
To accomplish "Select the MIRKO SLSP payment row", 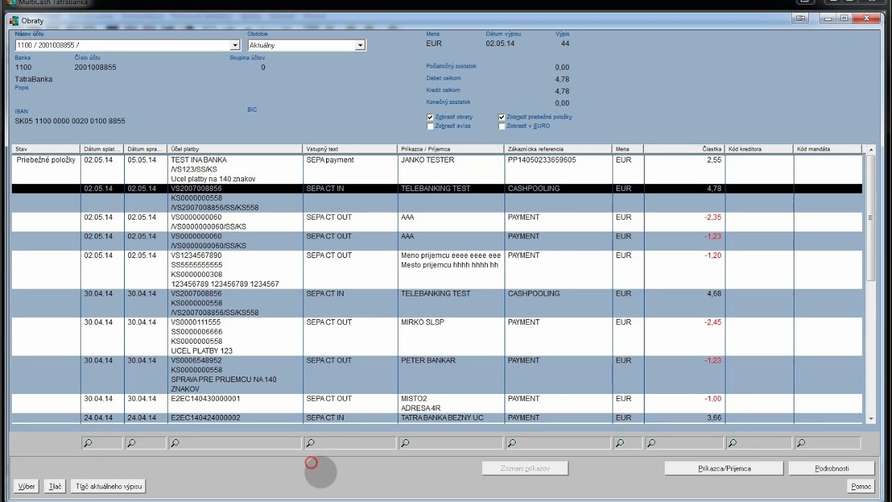I will [x=437, y=337].
